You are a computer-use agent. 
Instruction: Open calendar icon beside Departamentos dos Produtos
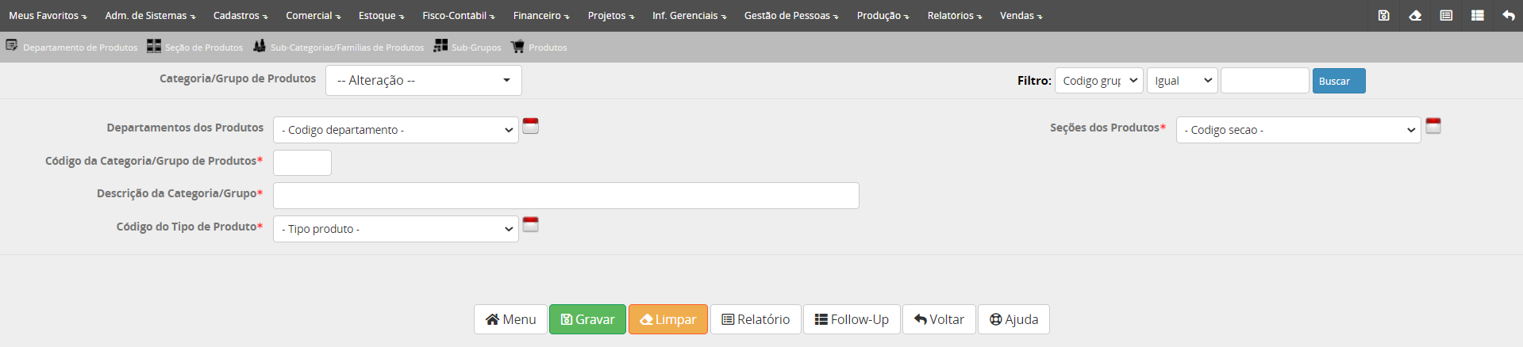pos(531,126)
